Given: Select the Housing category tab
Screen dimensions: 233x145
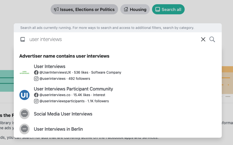Looking at the screenshot, I should 135,10.
